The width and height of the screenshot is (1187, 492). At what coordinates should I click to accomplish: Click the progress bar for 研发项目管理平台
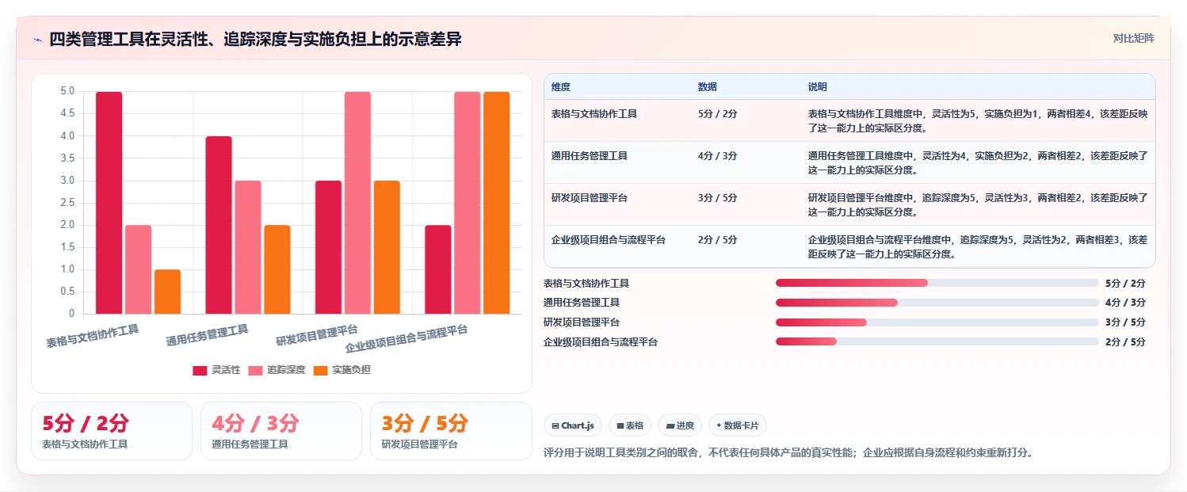(x=937, y=322)
